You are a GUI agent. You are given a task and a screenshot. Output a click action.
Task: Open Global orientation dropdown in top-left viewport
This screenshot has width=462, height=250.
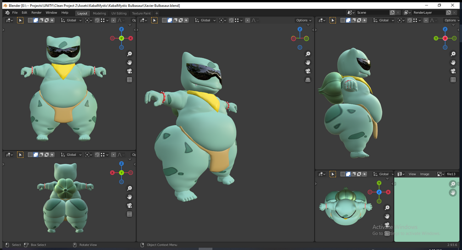(x=71, y=20)
